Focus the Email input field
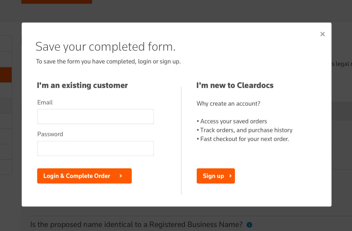 pyautogui.click(x=95, y=117)
